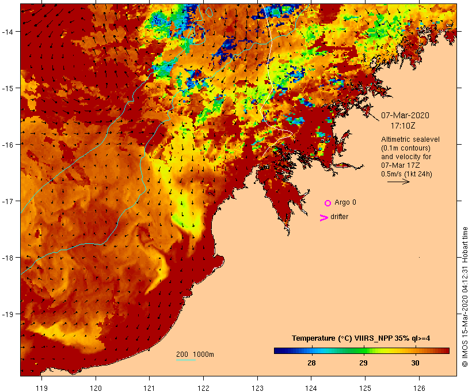472x392 pixels.
Task: Click the magenta drifter arrow legend marker
Action: tap(323, 218)
